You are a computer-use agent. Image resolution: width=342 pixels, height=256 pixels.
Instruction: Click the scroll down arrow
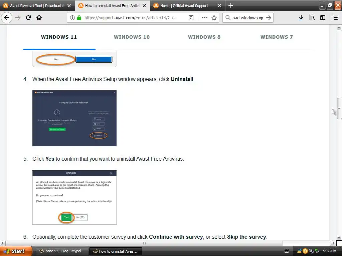[339, 237]
